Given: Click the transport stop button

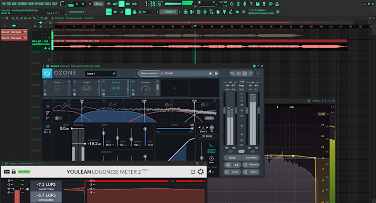Looking at the screenshot, I should tap(83, 4).
